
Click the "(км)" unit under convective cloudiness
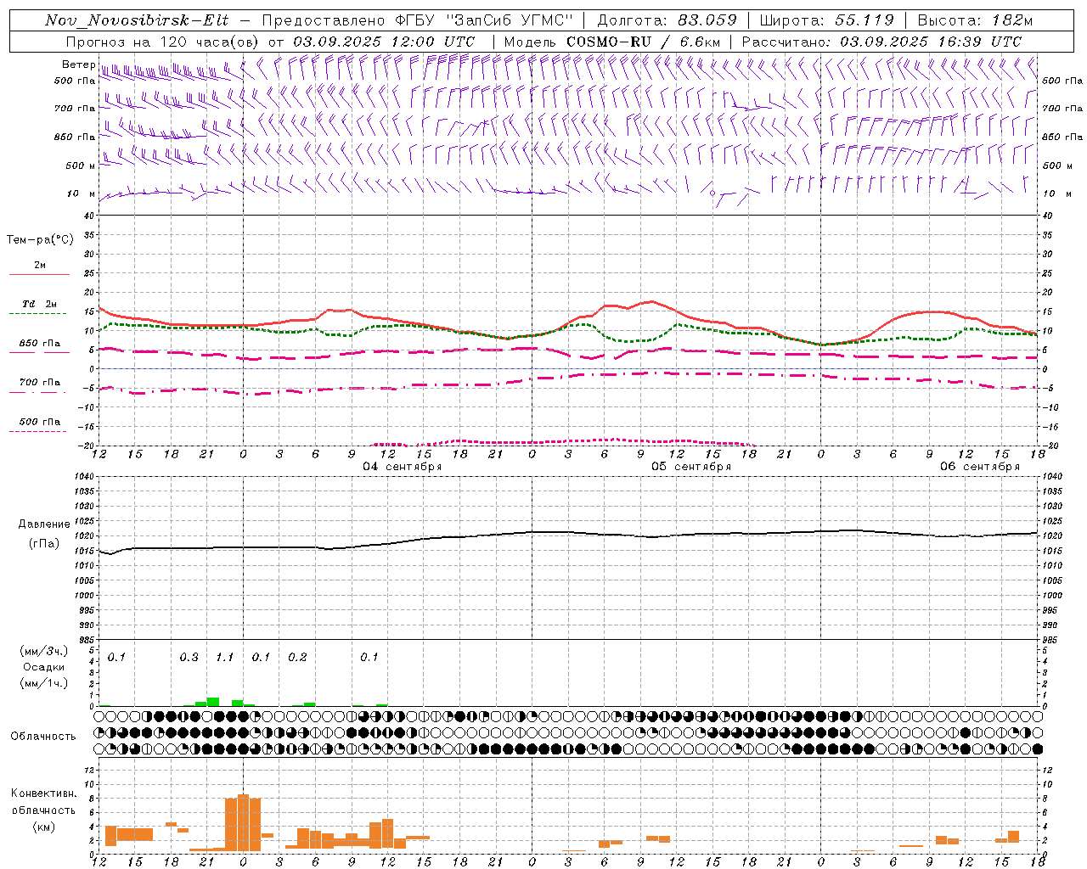[x=43, y=826]
